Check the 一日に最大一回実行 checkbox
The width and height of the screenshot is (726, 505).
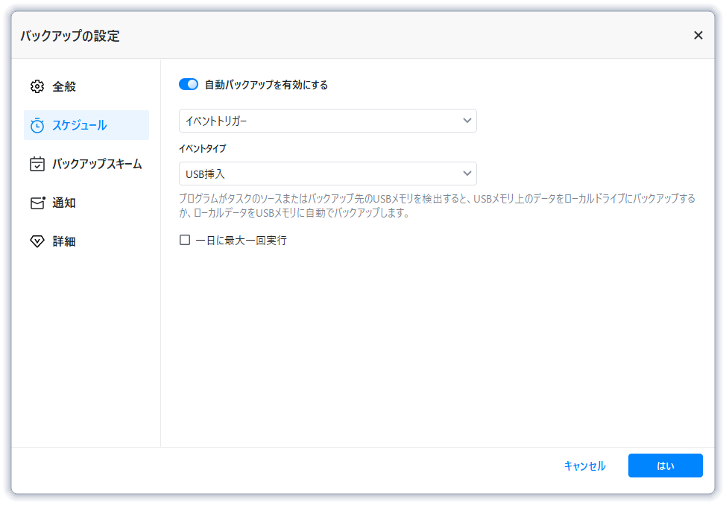(185, 240)
